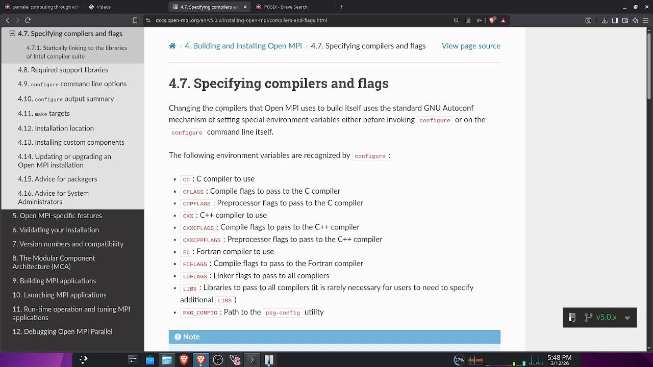
Task: Reload the current page
Action: (x=28, y=20)
